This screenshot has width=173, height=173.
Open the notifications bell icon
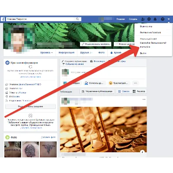tap(155, 19)
